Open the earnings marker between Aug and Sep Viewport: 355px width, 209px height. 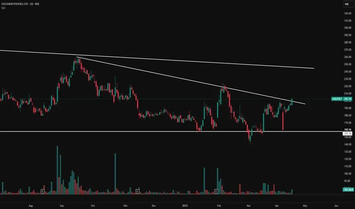tap(43, 192)
